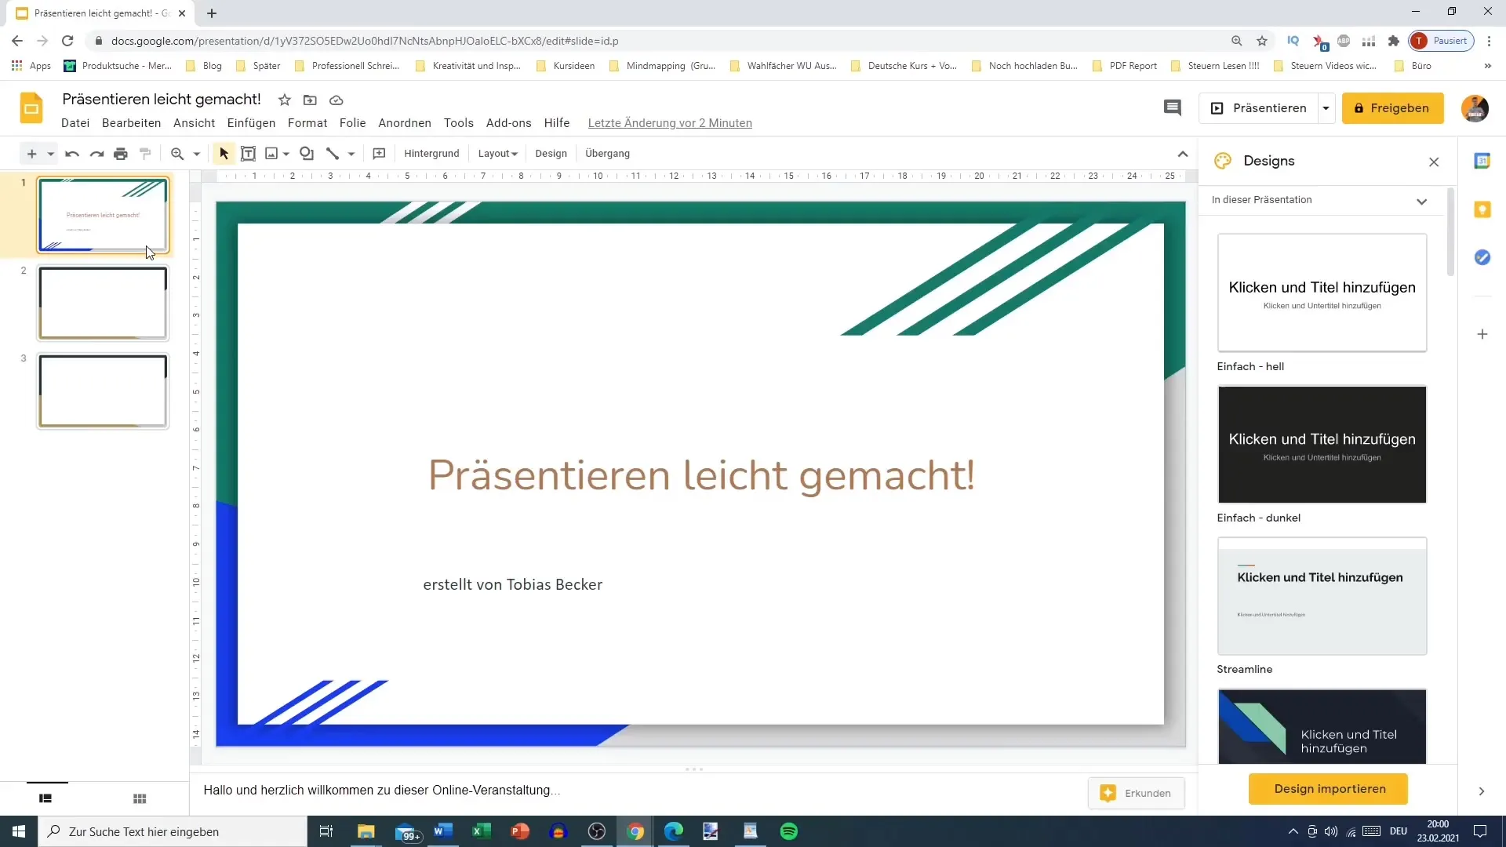Click the Erkunden button

pos(1136,794)
